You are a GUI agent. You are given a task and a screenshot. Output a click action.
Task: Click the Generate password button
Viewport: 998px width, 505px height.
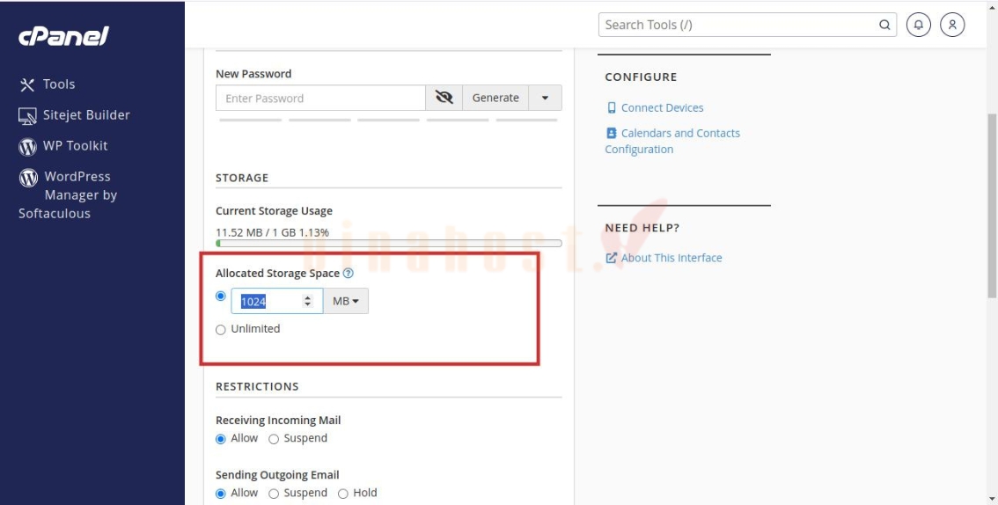495,98
